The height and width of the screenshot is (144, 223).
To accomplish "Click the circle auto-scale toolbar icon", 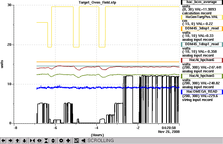I will [x=61, y=141].
